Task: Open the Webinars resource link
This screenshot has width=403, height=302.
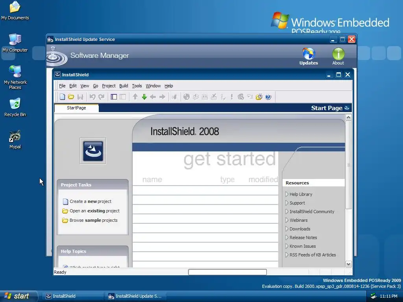Action: 299,220
